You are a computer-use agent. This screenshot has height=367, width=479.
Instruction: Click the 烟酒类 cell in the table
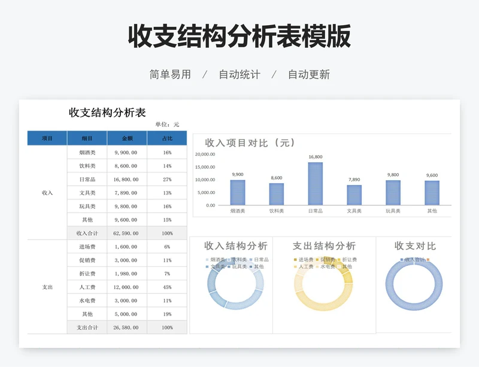point(87,152)
